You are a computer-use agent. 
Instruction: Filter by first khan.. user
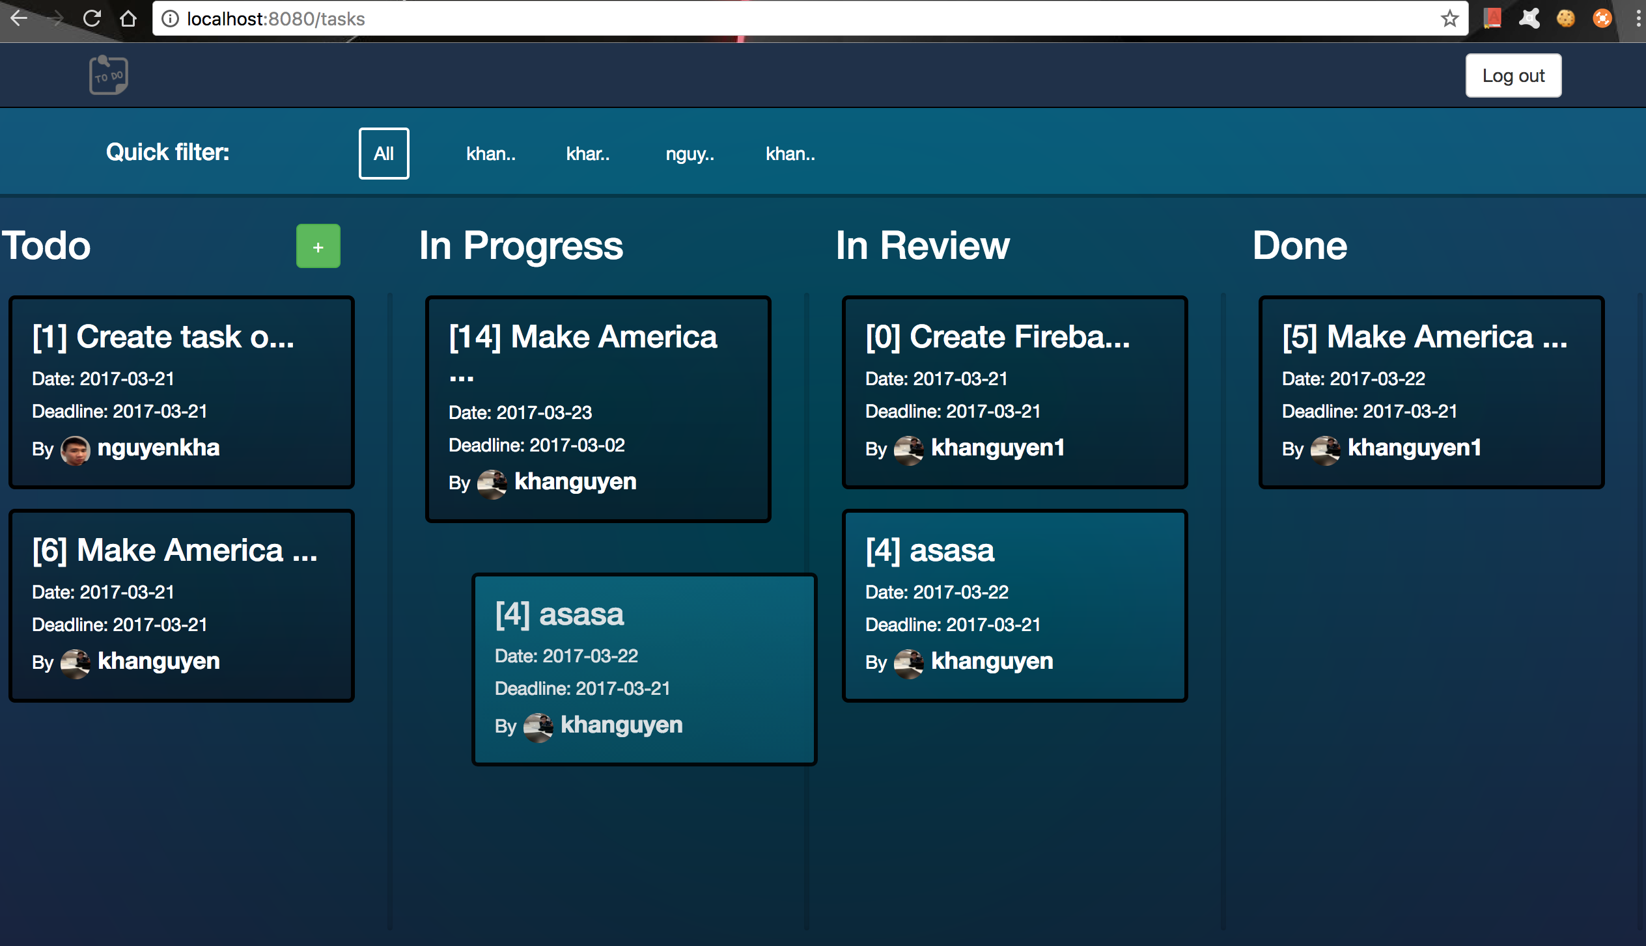pos(490,154)
